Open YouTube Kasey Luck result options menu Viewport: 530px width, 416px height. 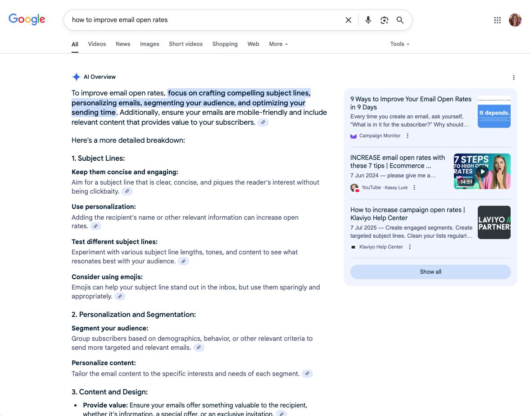pyautogui.click(x=414, y=187)
